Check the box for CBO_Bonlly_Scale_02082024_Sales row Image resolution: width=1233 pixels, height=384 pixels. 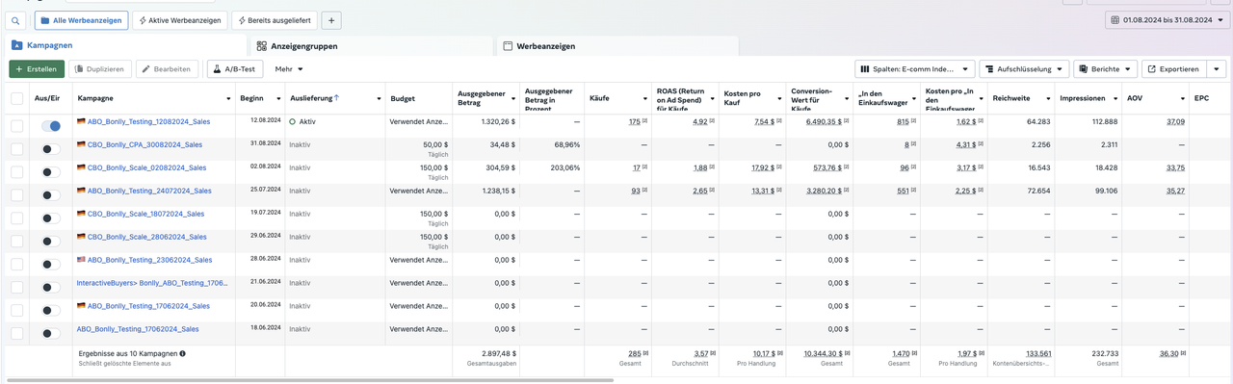17,172
